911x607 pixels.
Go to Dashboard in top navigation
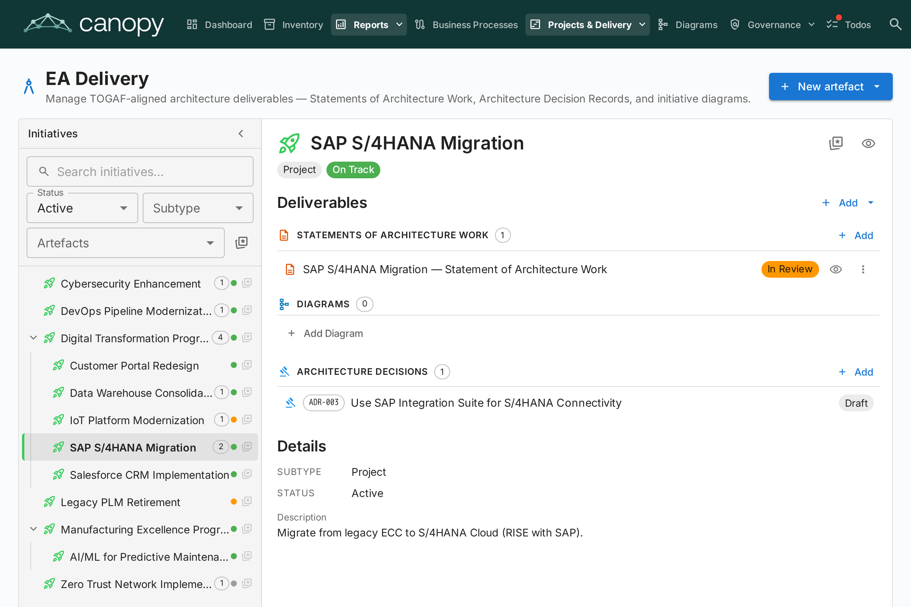tap(219, 25)
